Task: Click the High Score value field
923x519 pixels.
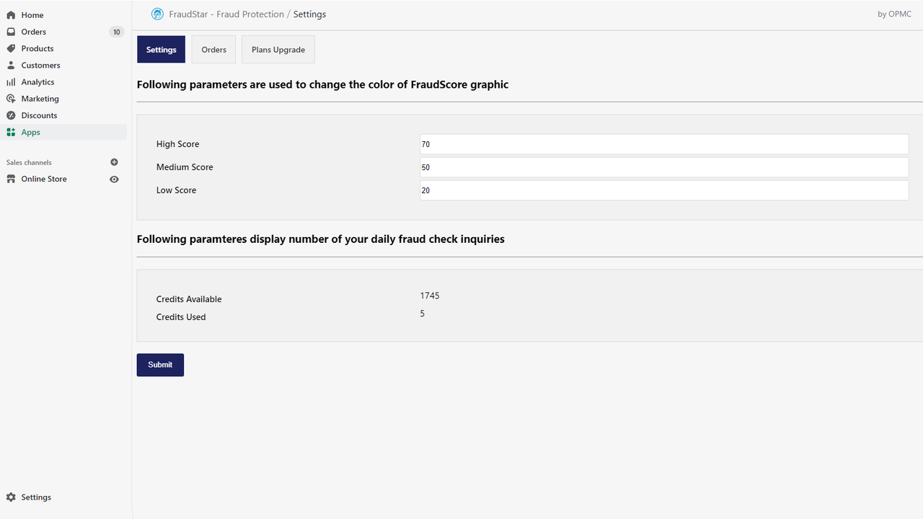Action: [x=663, y=144]
